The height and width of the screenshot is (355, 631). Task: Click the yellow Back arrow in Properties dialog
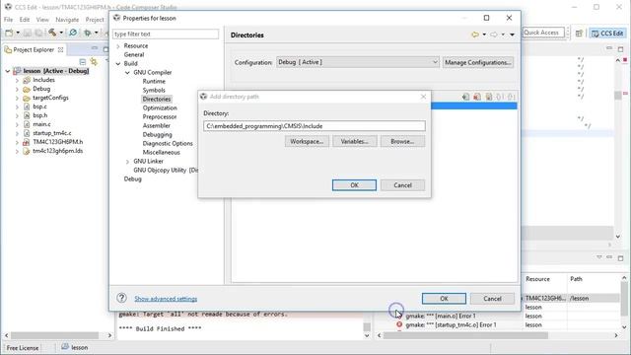coord(475,35)
